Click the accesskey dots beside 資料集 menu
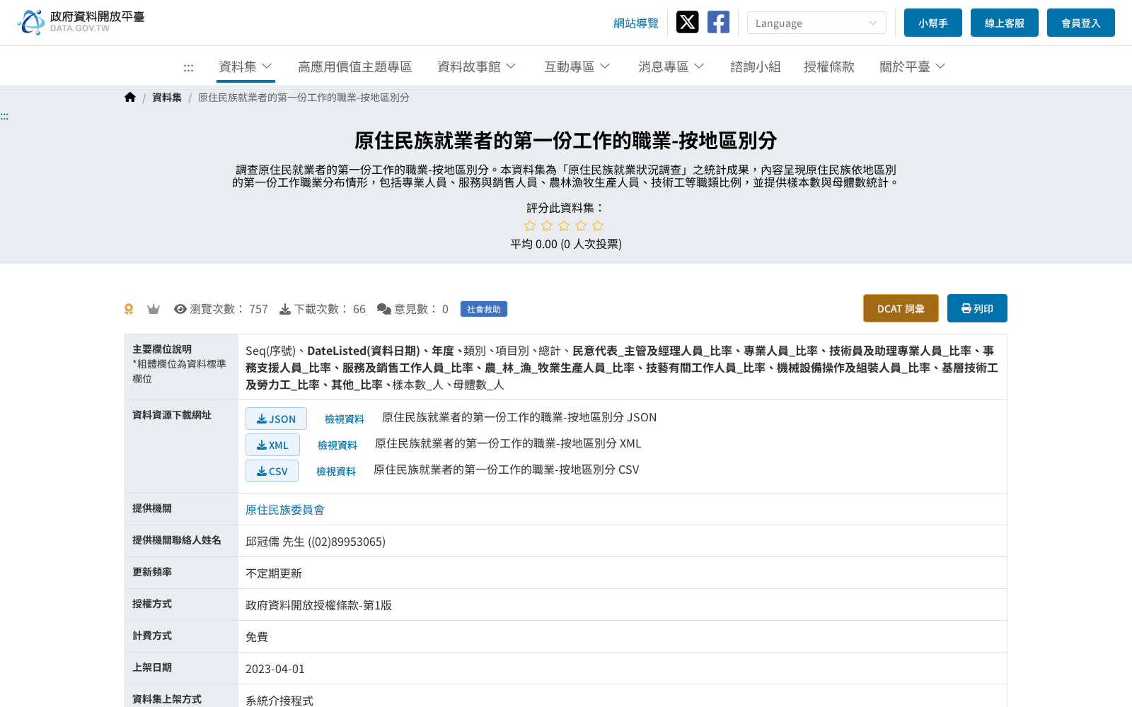The width and height of the screenshot is (1132, 707). tap(188, 68)
